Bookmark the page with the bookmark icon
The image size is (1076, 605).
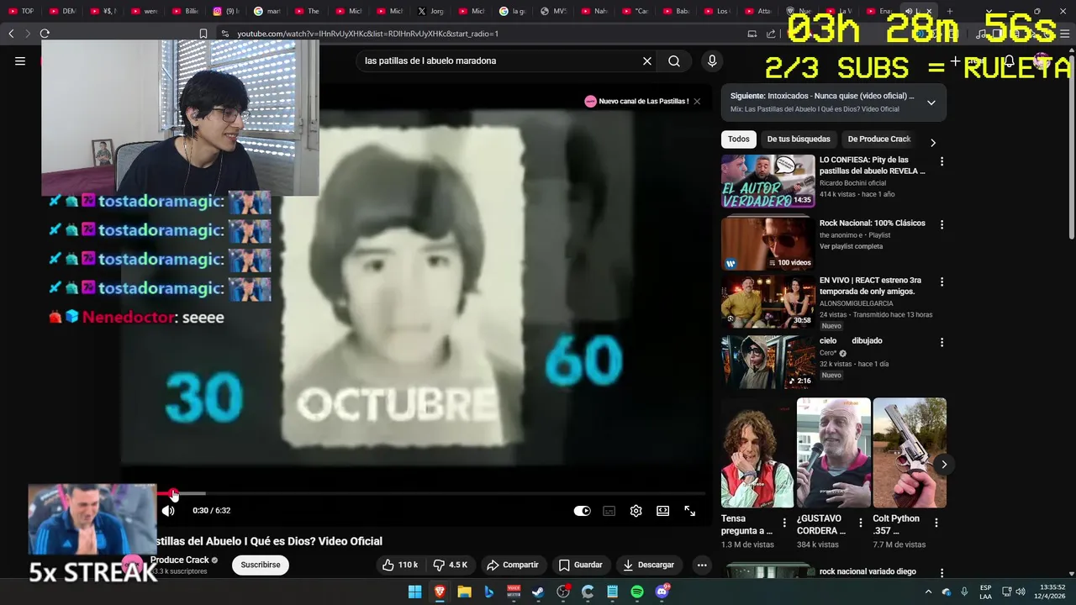[203, 34]
